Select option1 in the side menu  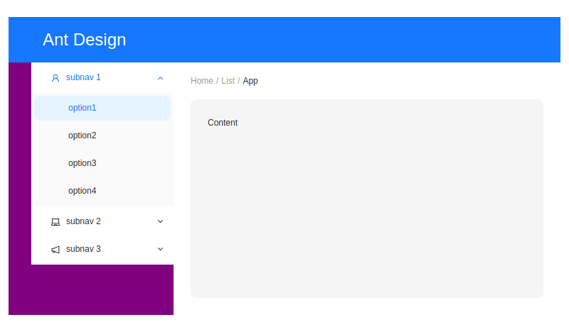point(102,108)
